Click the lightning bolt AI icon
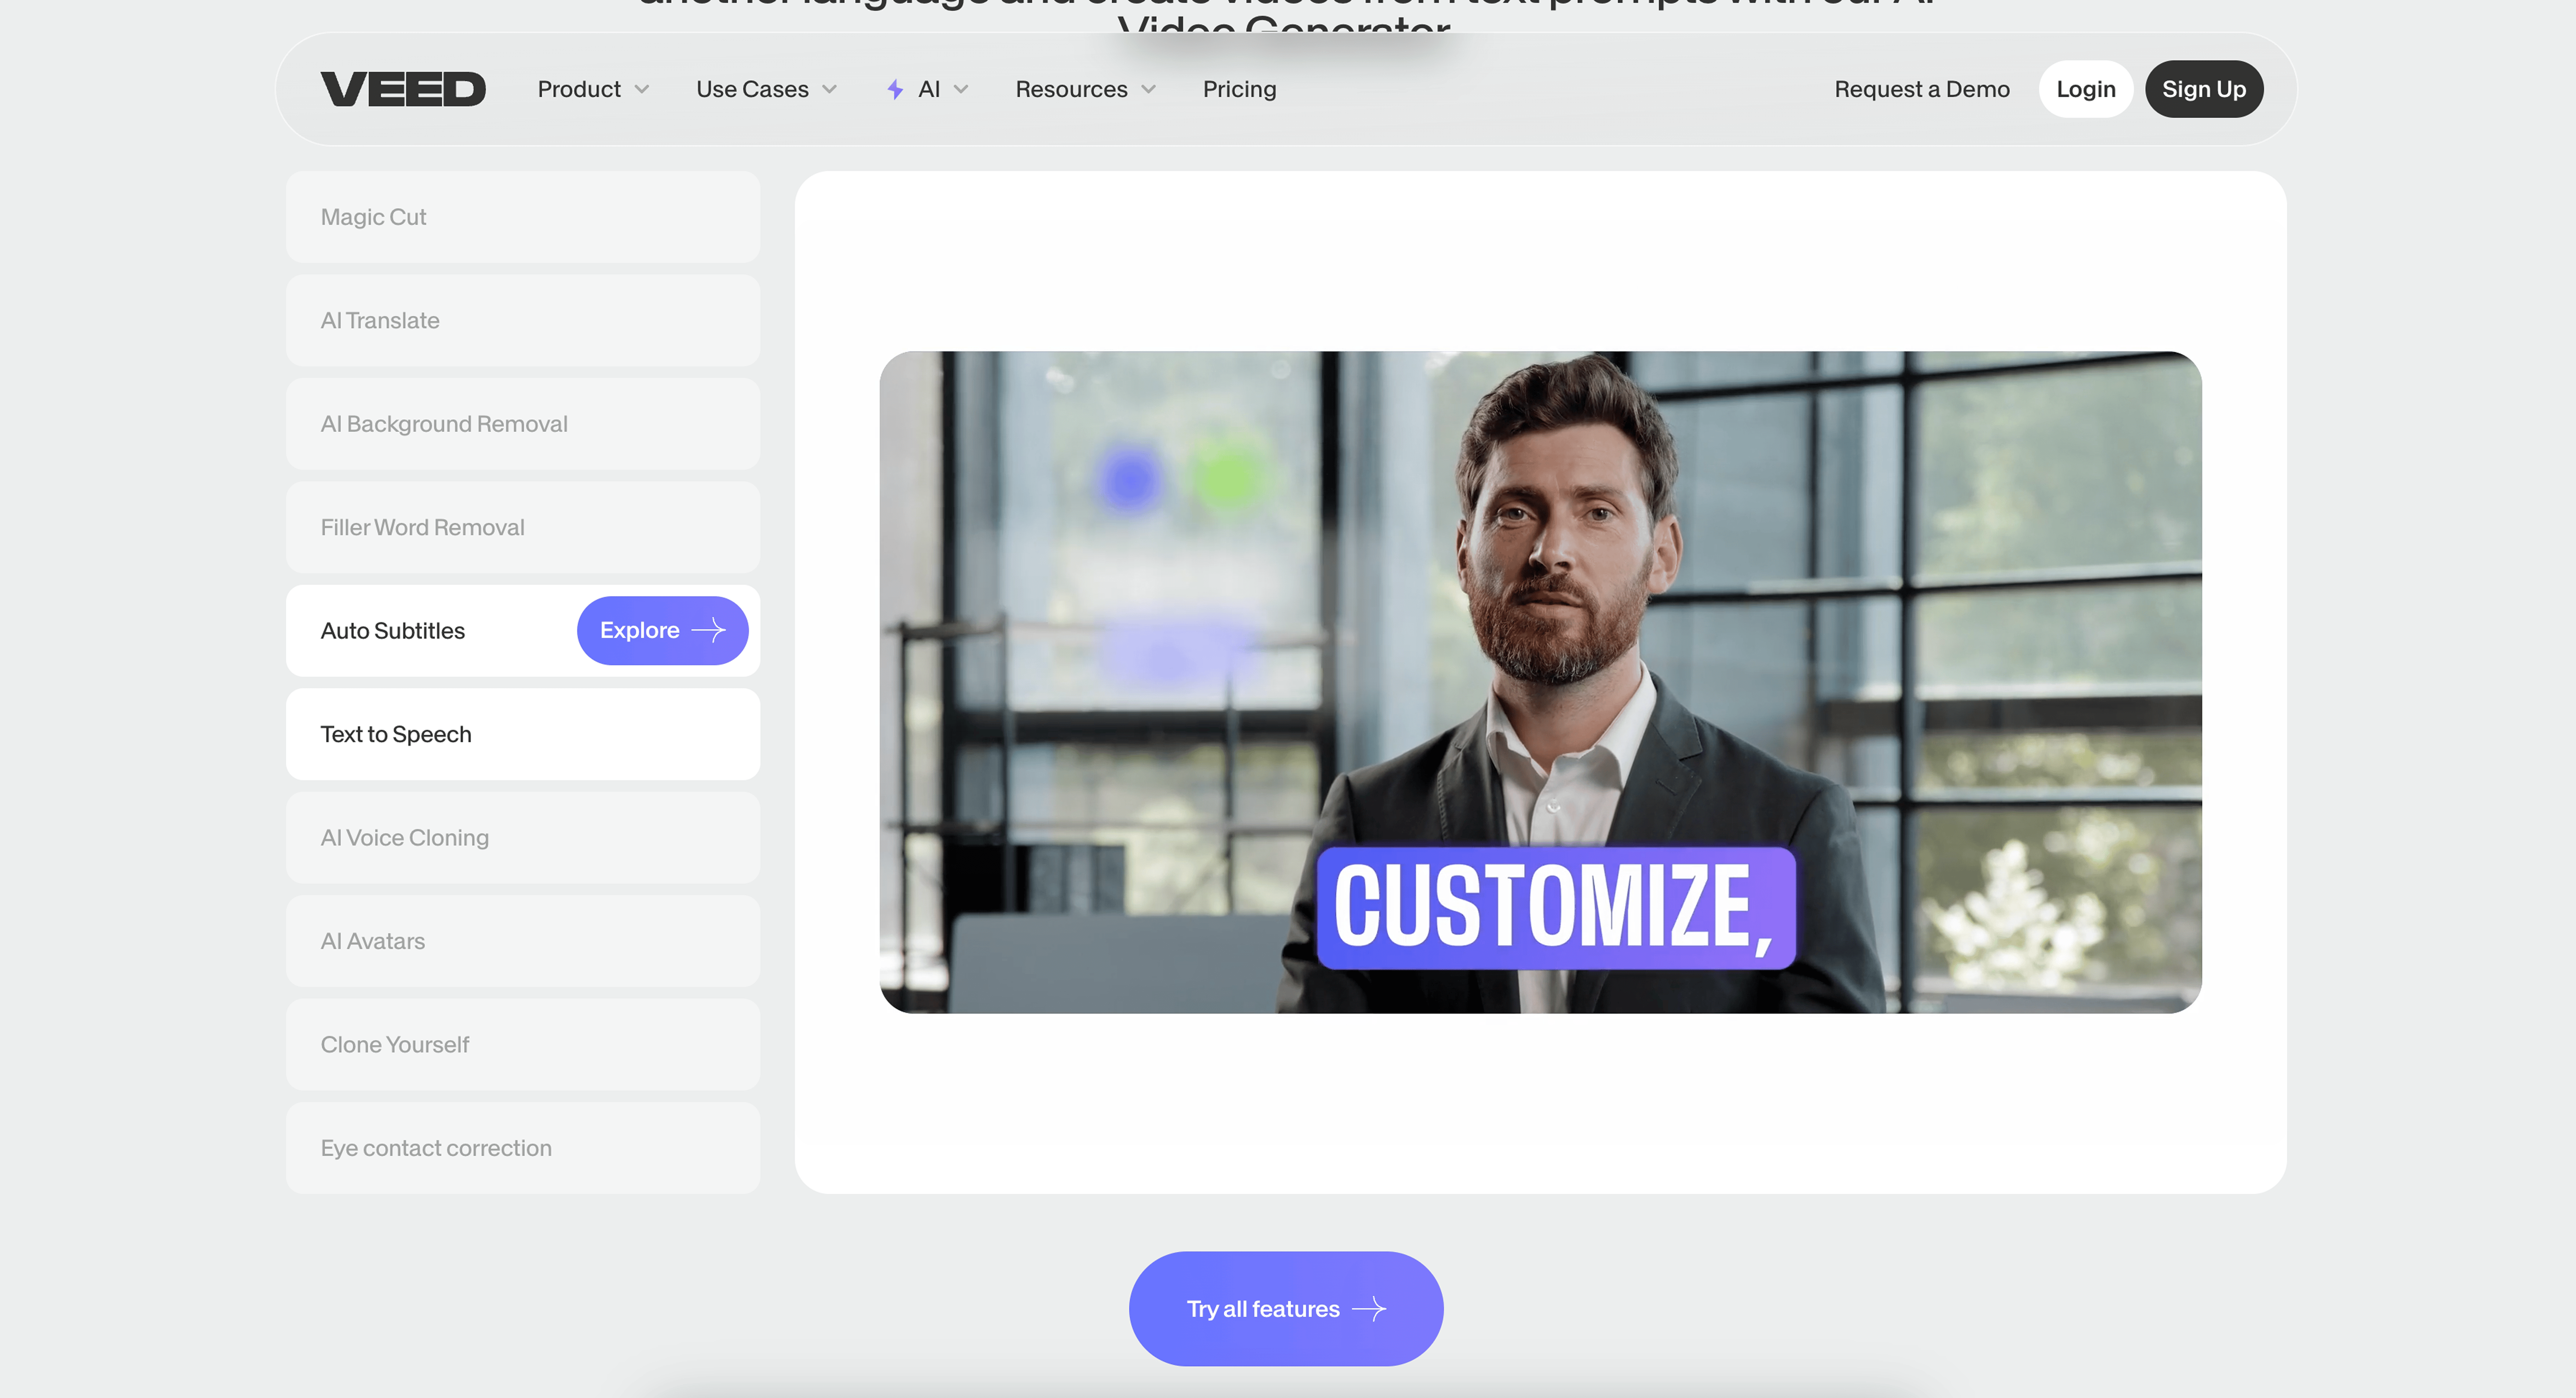2576x1398 pixels. [895, 89]
